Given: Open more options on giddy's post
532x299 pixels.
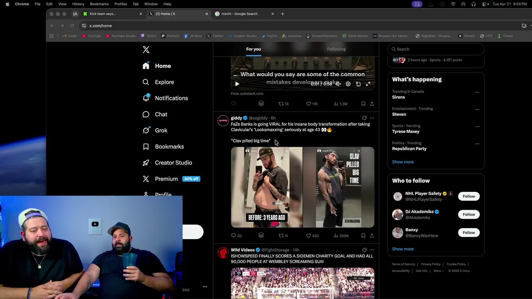Looking at the screenshot, I should click(x=372, y=118).
